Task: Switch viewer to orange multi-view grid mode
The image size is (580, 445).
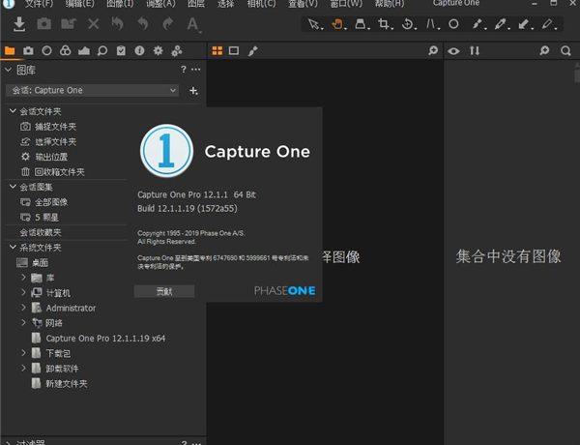Action: click(217, 50)
